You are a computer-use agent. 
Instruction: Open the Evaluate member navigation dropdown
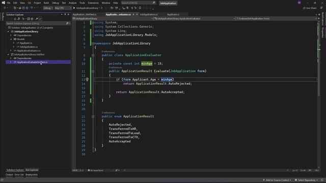click(277, 18)
